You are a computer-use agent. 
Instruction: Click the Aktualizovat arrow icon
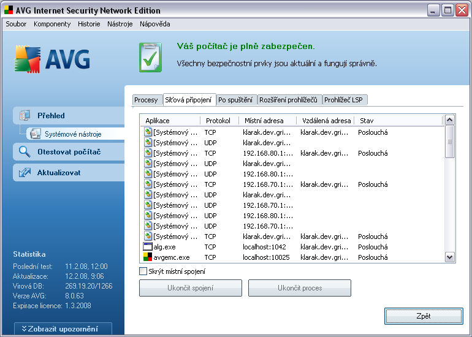coord(25,173)
